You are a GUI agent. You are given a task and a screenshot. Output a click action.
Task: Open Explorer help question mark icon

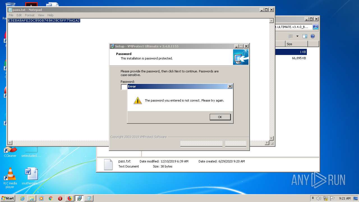(x=313, y=36)
